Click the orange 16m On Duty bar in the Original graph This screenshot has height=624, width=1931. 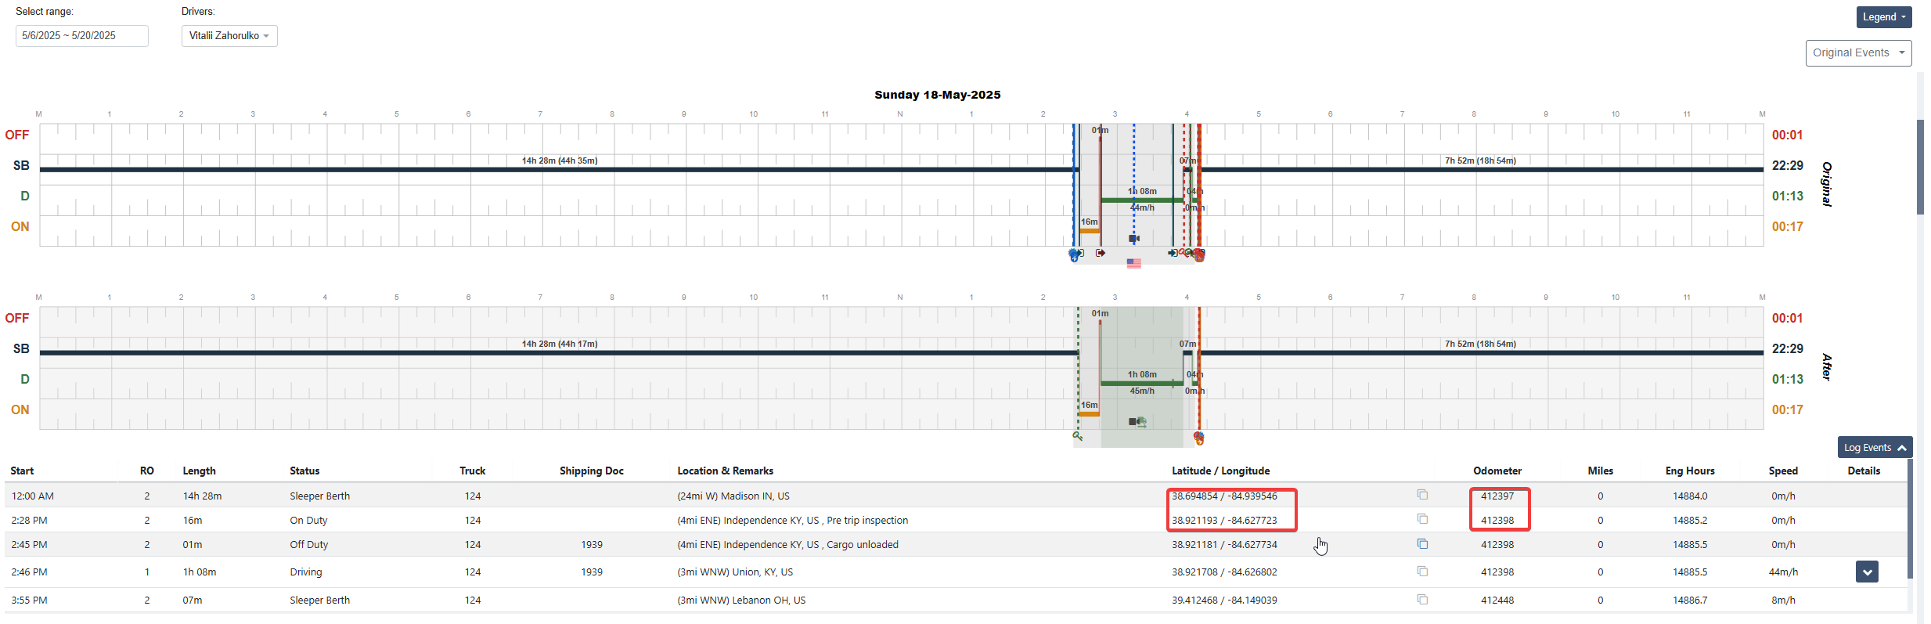point(1090,231)
